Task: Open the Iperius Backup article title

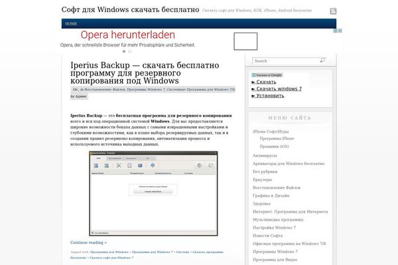Action: 145,73
